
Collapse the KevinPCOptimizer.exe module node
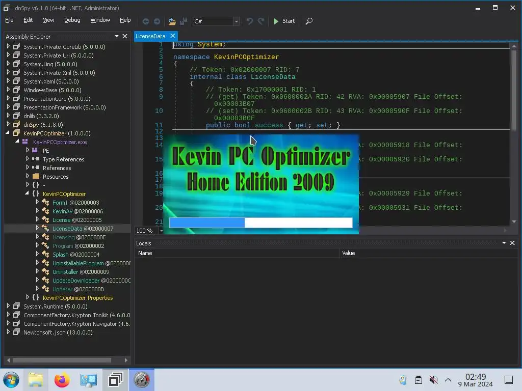pos(17,142)
